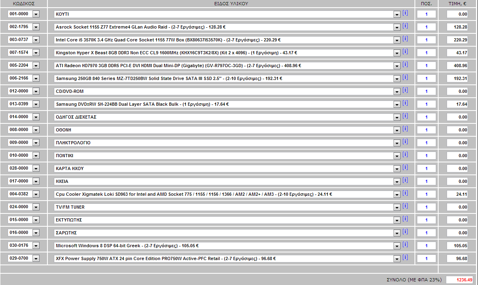
Task: Open code dropdown for 002-1795
Action: click(36, 27)
